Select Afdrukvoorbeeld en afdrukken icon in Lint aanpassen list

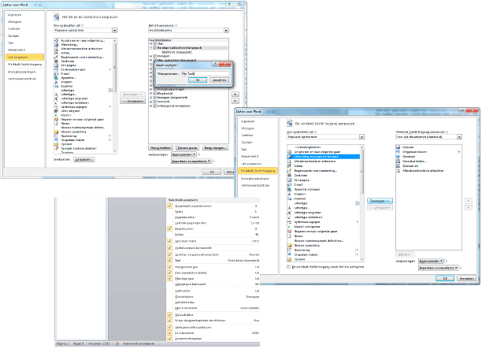56,49
